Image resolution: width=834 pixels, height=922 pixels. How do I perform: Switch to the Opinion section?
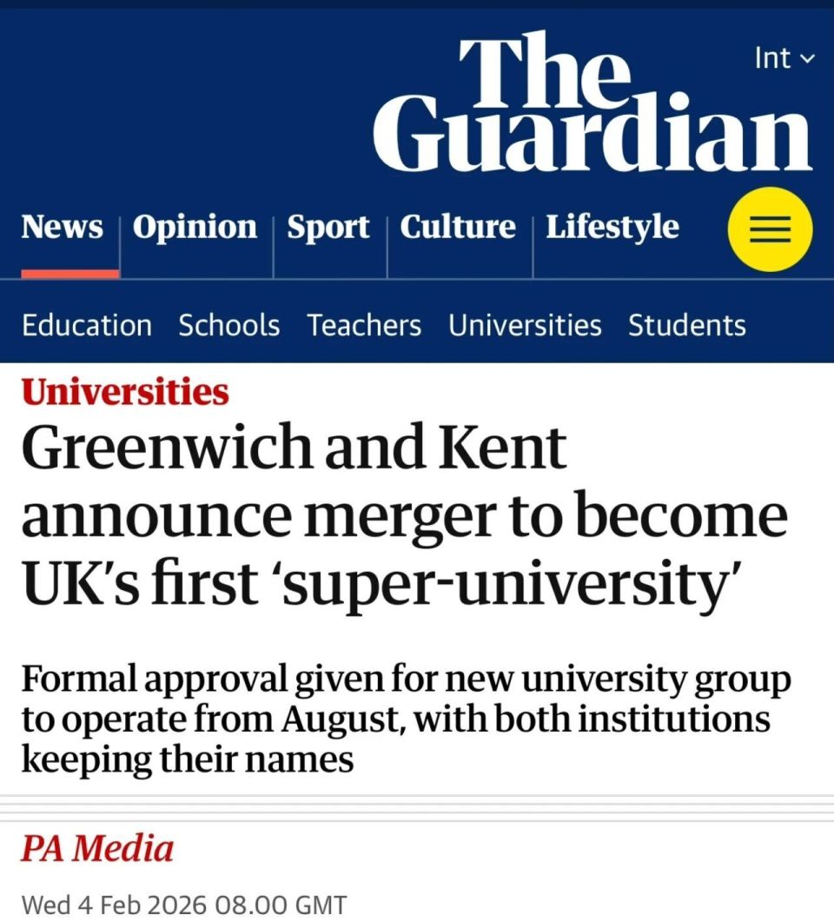point(195,228)
